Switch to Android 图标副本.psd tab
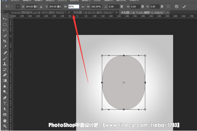 tap(39, 13)
